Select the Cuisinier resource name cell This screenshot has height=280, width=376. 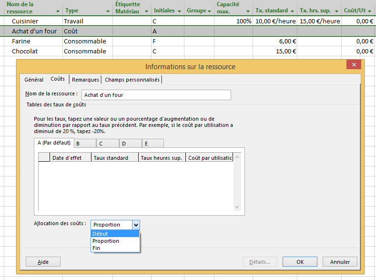33,21
